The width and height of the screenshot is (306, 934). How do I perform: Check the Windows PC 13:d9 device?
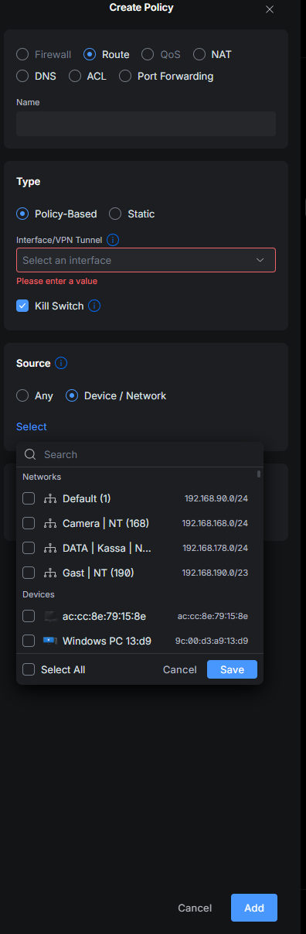[29, 641]
